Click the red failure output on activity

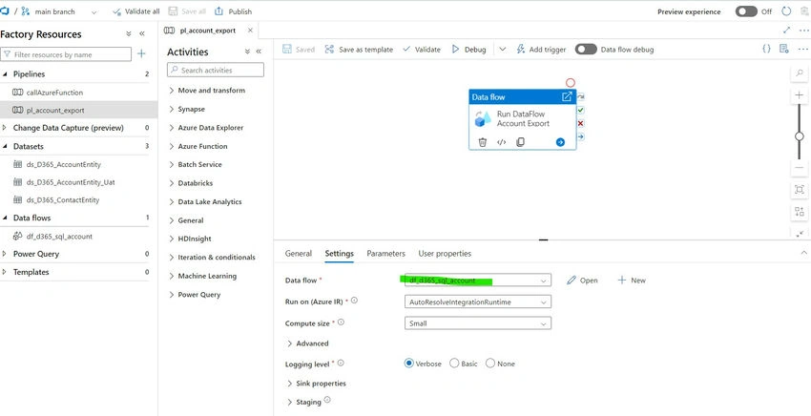click(x=580, y=124)
